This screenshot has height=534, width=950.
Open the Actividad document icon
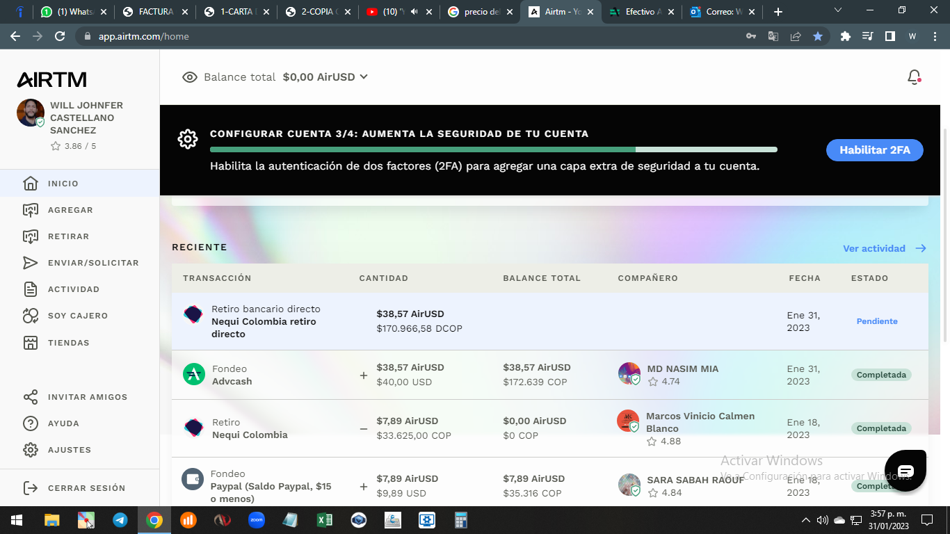(x=31, y=289)
